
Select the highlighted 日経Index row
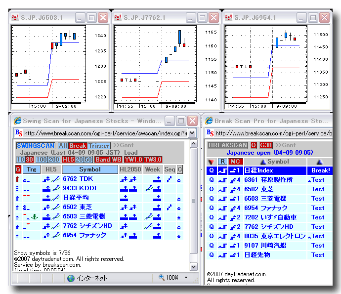pos(269,170)
